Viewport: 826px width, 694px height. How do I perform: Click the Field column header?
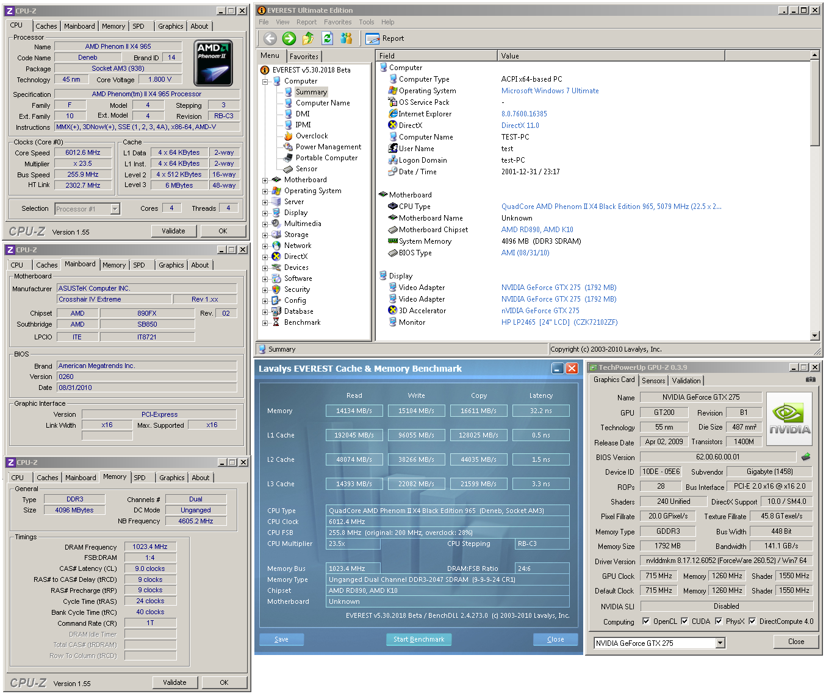[x=437, y=55]
